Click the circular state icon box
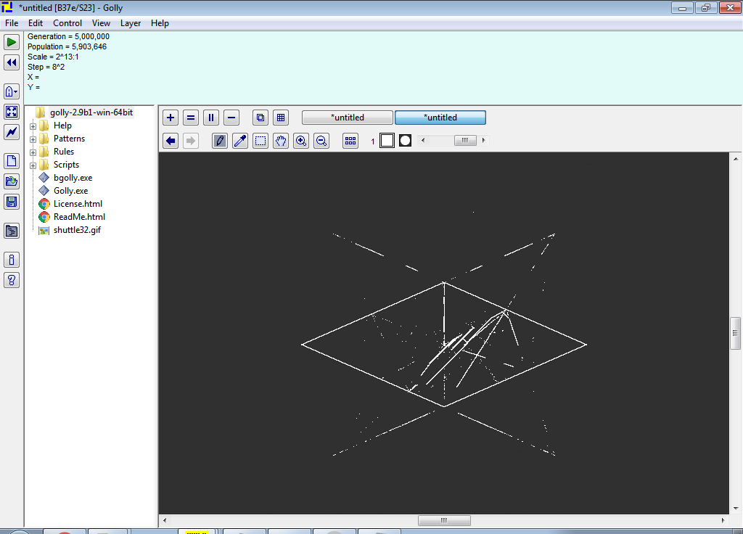The image size is (743, 534). 405,141
